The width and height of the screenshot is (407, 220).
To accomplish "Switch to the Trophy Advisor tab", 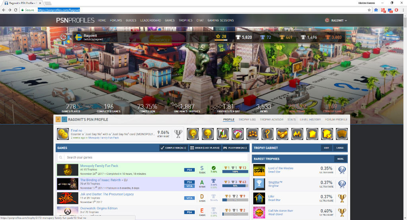I will [271, 120].
